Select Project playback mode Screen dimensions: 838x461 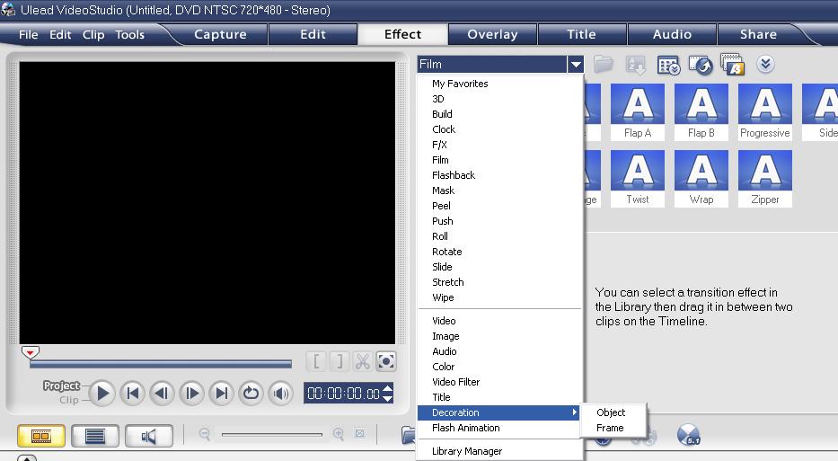click(61, 386)
